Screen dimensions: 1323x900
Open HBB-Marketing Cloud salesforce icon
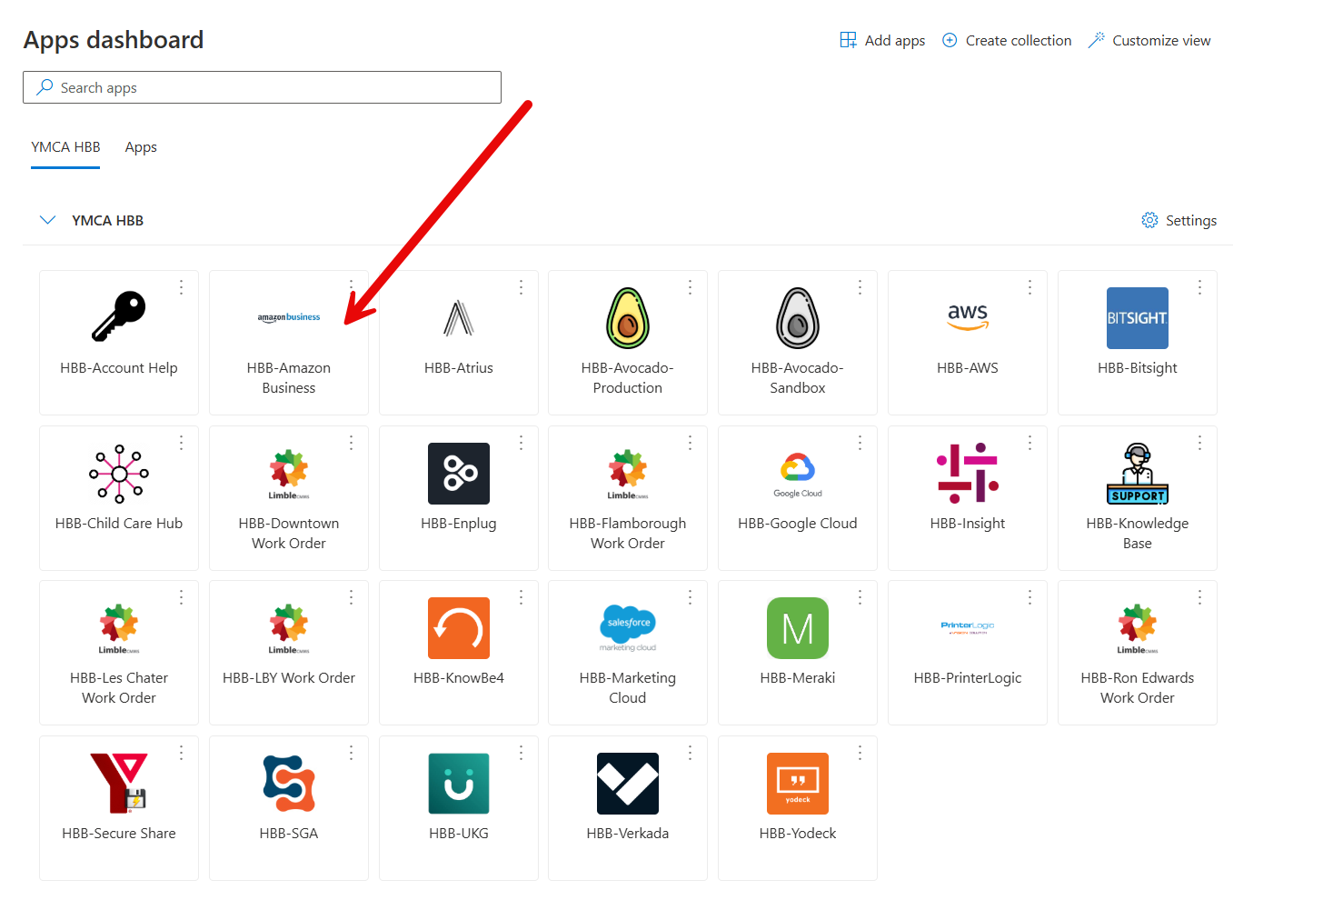pyautogui.click(x=628, y=628)
